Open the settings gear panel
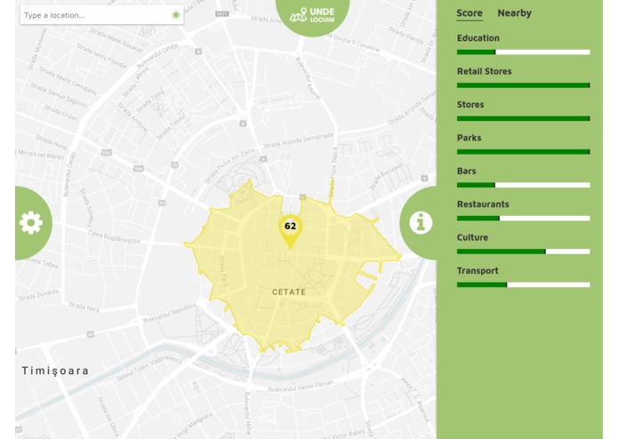The width and height of the screenshot is (618, 439). 31,223
